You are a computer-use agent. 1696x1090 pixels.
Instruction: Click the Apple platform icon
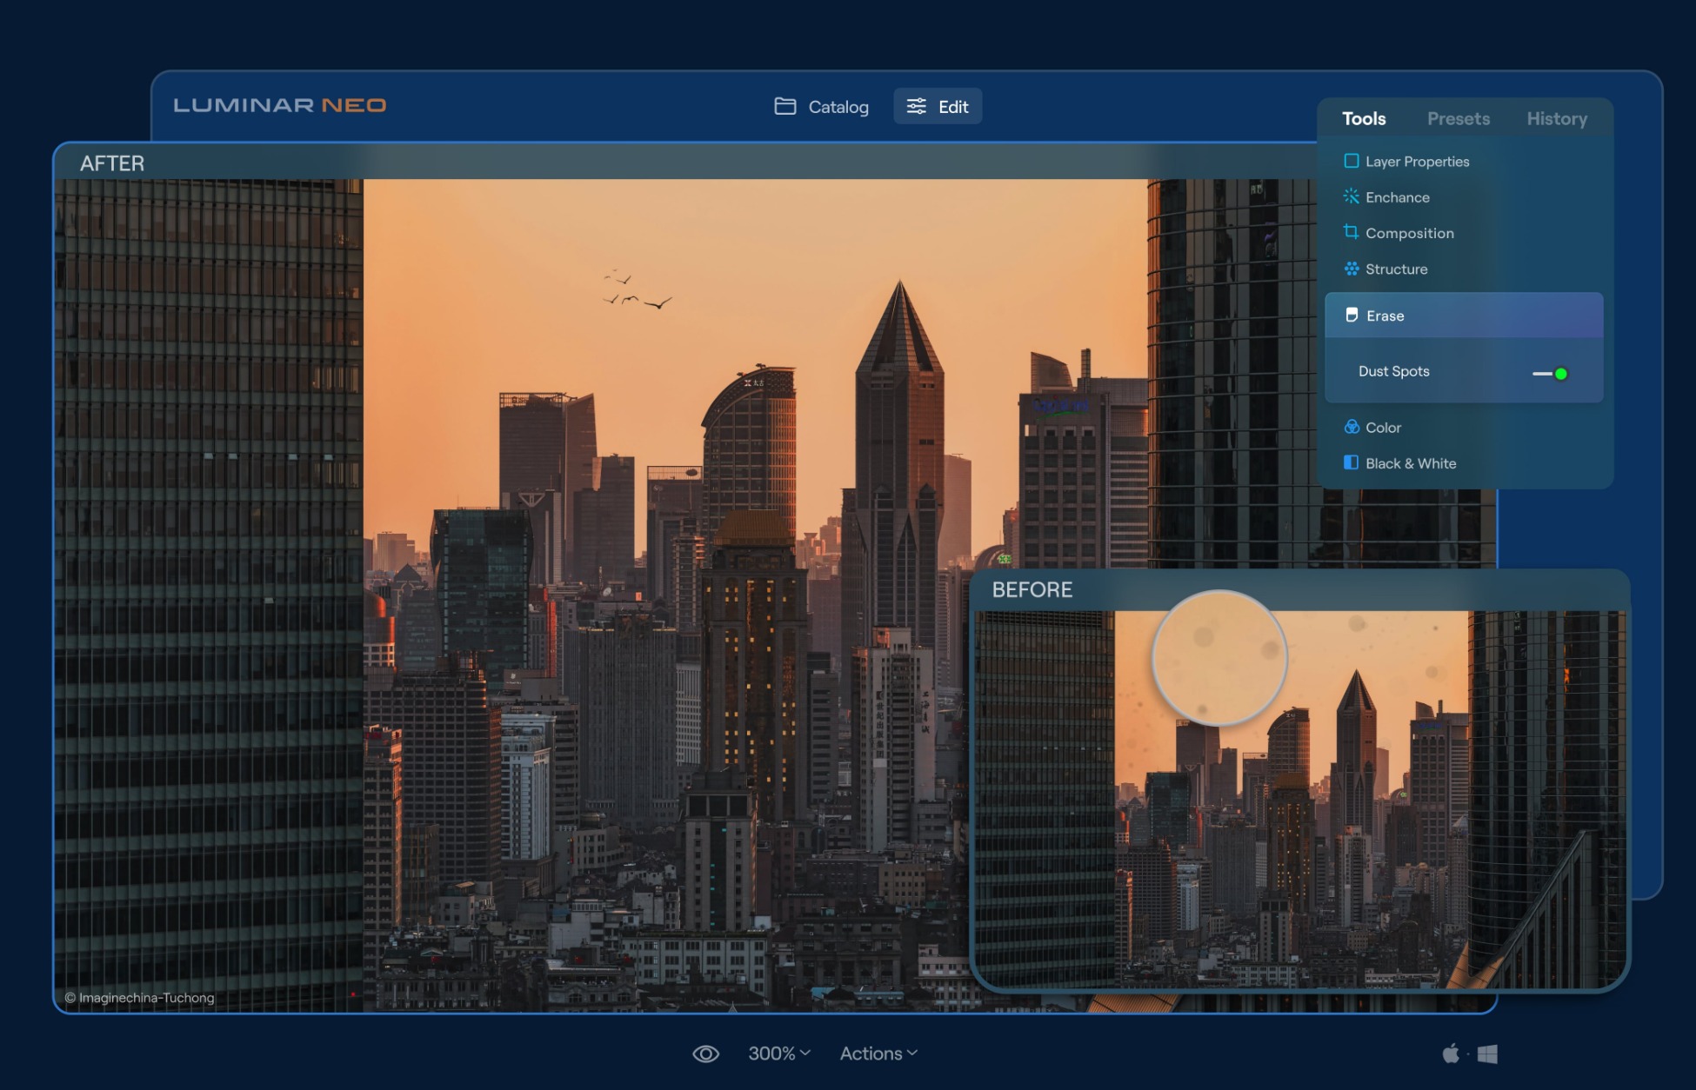click(x=1450, y=1053)
